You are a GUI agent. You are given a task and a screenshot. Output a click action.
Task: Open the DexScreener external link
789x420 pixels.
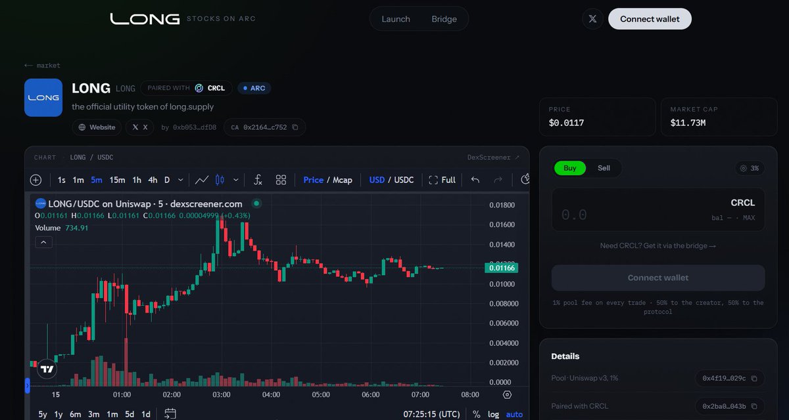(x=493, y=157)
